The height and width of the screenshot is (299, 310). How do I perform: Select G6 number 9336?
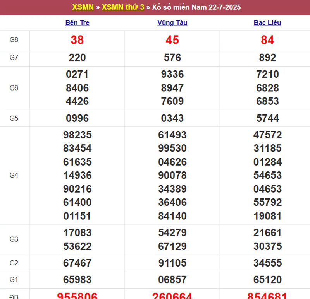(x=172, y=74)
